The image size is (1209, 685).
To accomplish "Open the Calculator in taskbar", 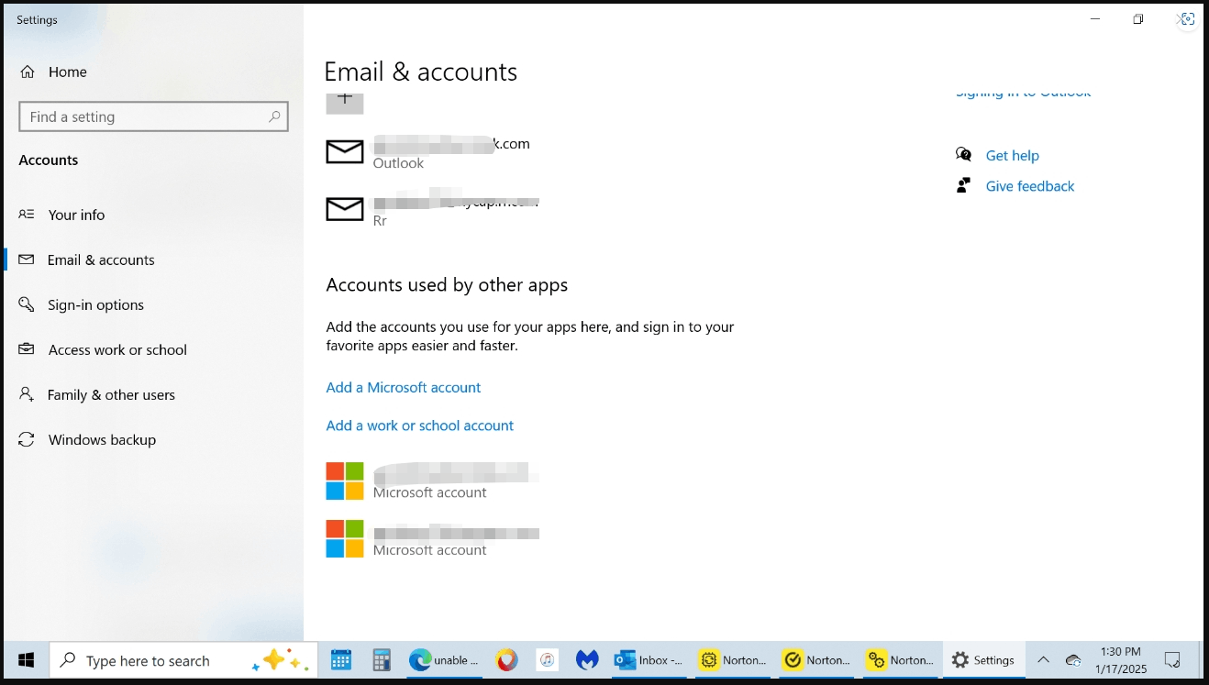I will 382,660.
